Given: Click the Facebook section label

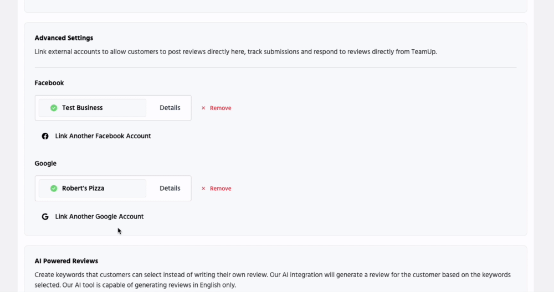Looking at the screenshot, I should tap(49, 83).
